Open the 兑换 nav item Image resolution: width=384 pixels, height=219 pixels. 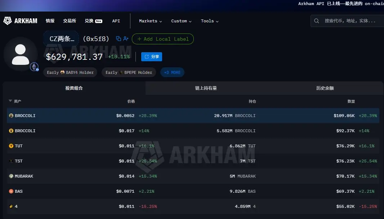pos(93,21)
